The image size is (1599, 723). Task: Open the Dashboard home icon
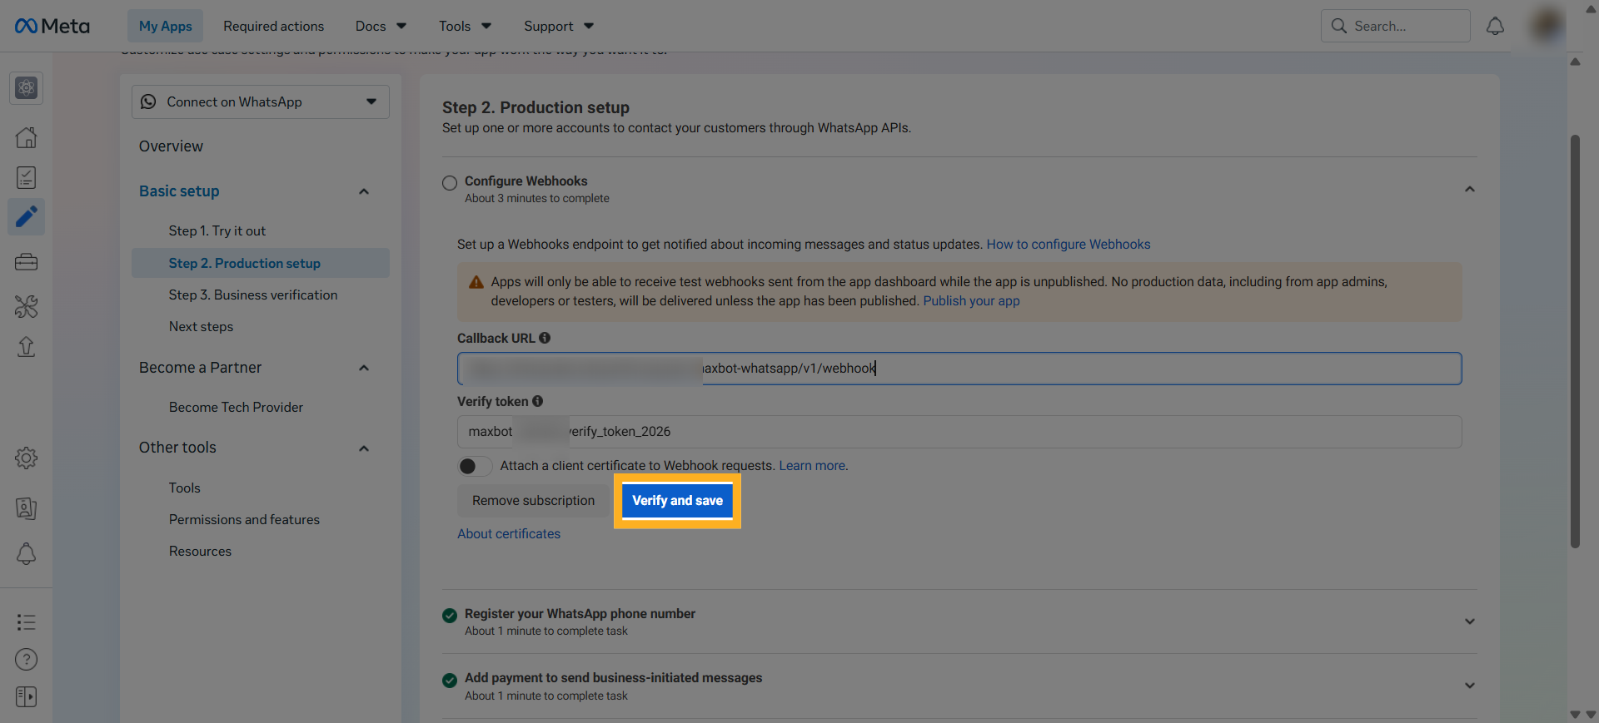[26, 137]
